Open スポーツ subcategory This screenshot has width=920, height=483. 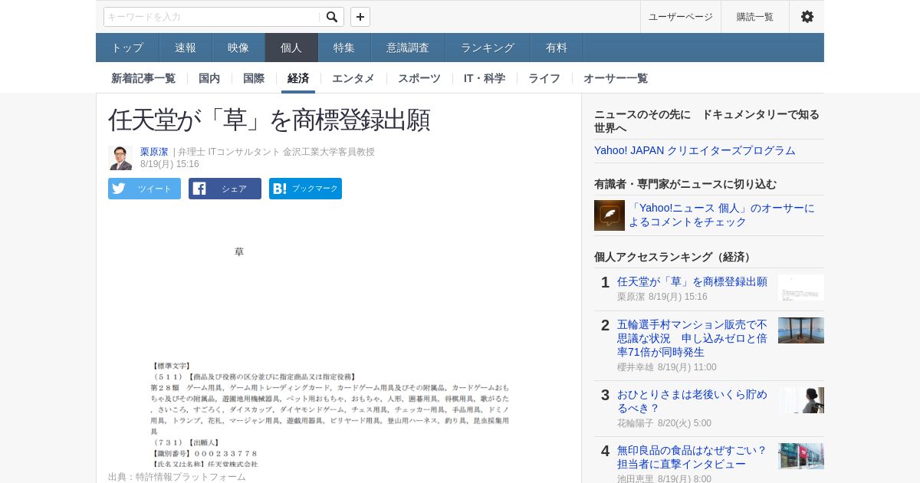tap(419, 78)
